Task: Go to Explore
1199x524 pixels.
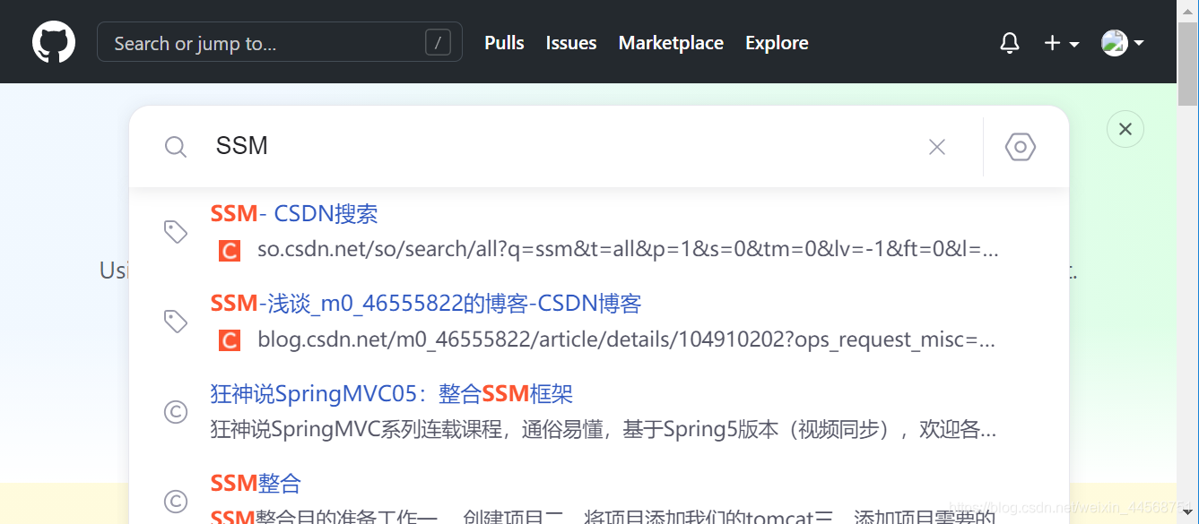Action: coord(777,42)
